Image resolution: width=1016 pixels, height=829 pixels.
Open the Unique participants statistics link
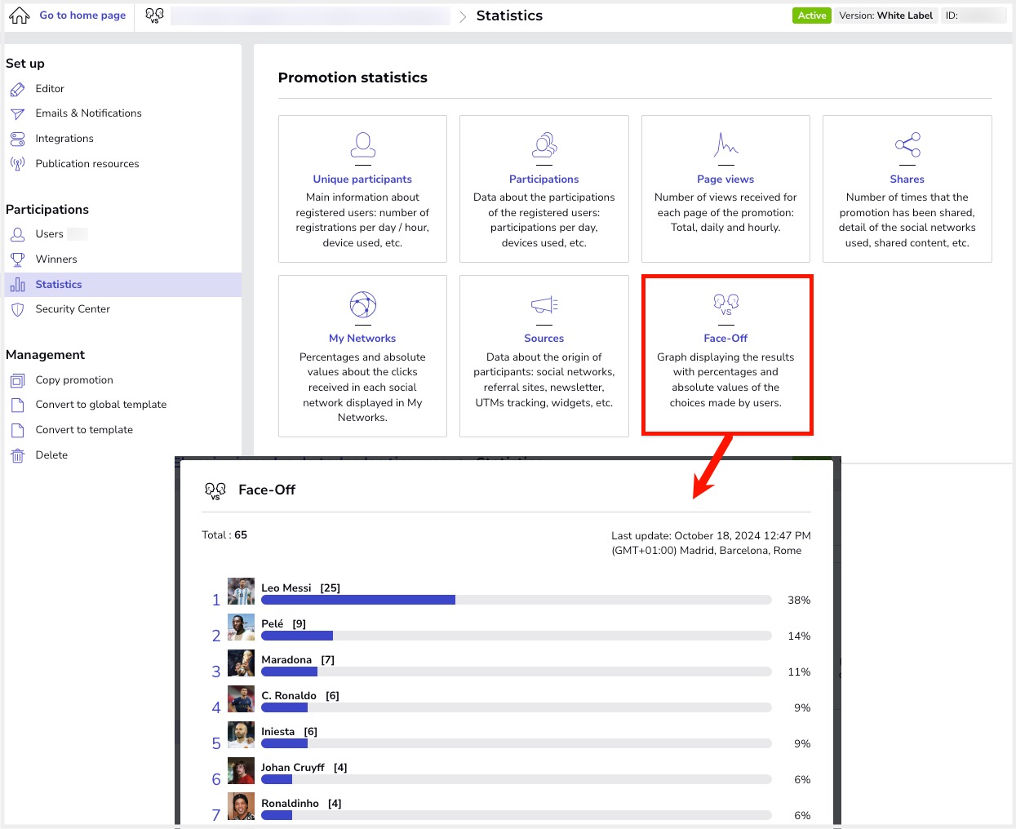(x=362, y=180)
